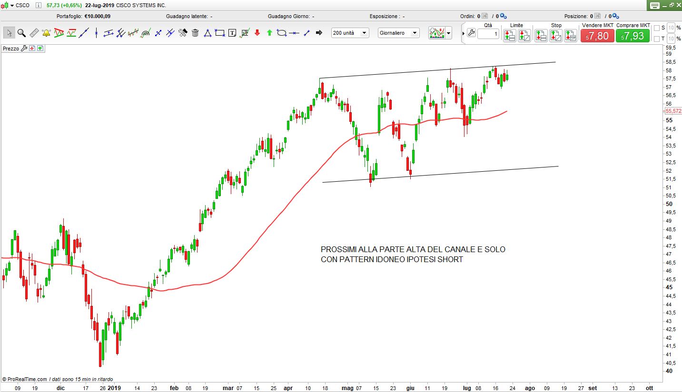The image size is (682, 392).
Task: Open the 200 unità dropdown
Action: tap(350, 33)
